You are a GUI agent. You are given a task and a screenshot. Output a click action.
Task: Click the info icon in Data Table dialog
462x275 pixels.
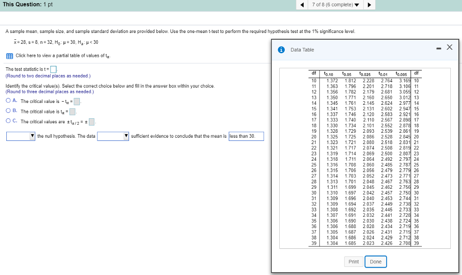click(282, 50)
